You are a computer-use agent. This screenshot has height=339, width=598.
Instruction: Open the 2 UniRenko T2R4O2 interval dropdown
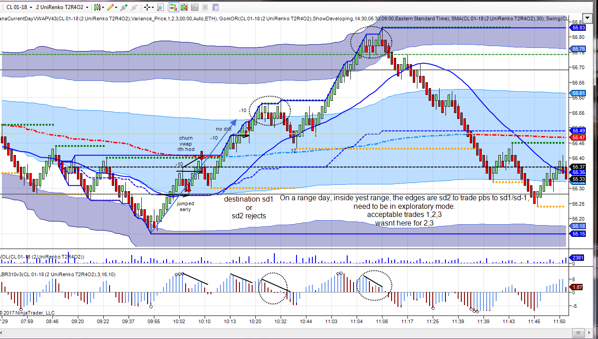click(x=62, y=7)
